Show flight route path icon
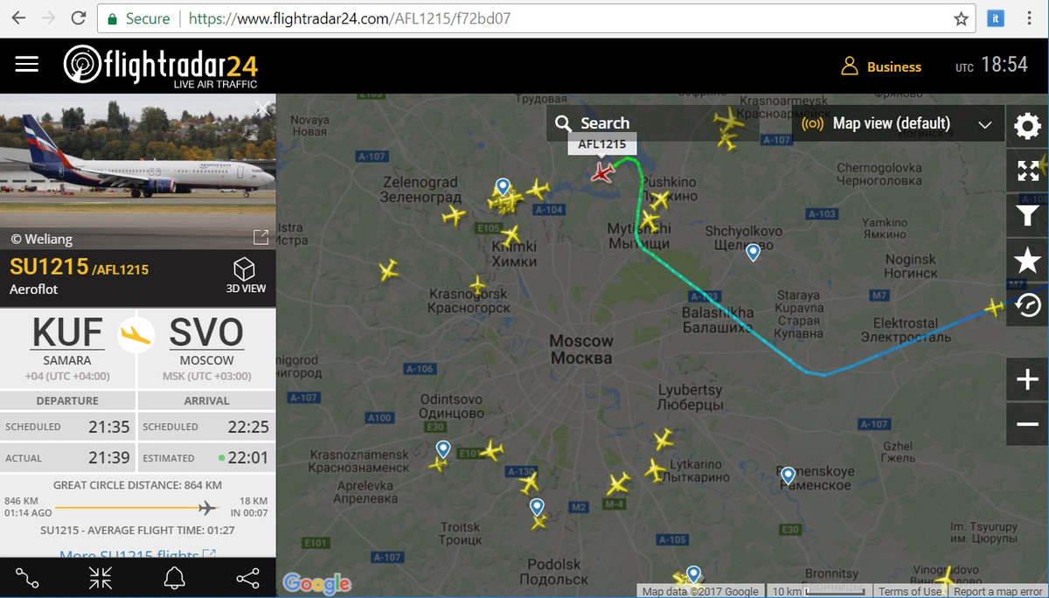This screenshot has height=598, width=1049. [x=27, y=578]
